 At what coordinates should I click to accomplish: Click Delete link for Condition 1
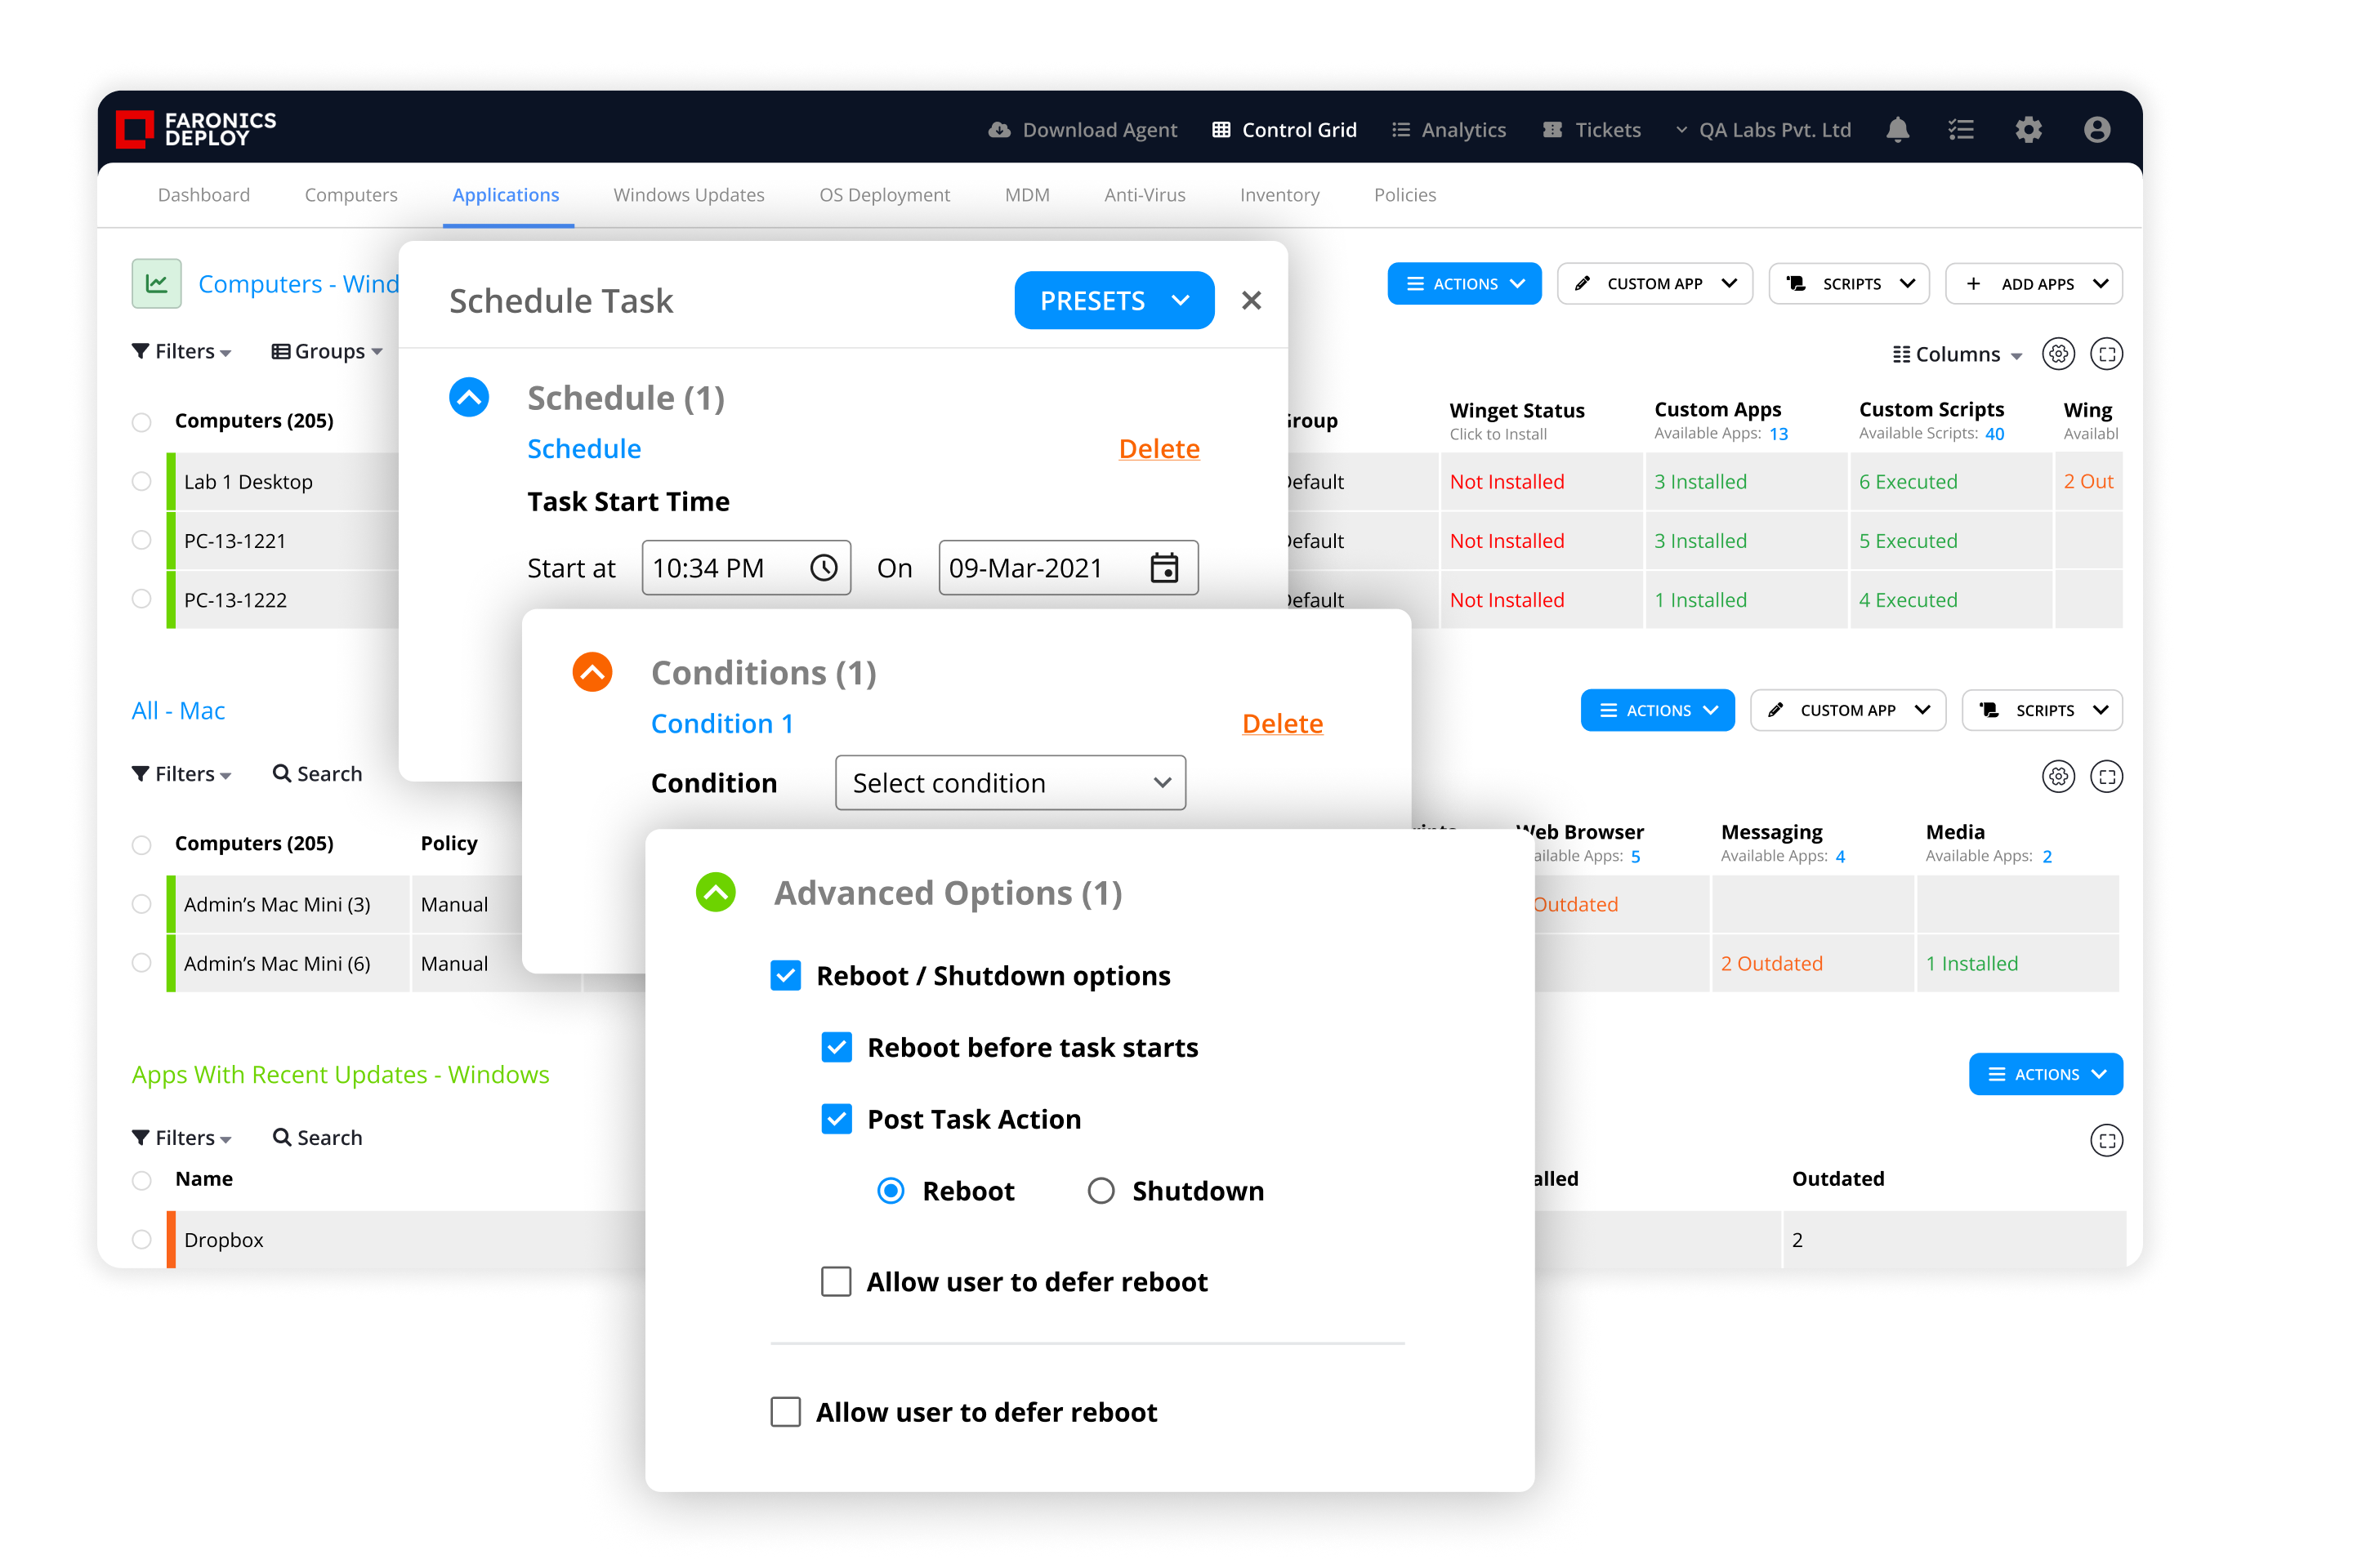tap(1282, 723)
